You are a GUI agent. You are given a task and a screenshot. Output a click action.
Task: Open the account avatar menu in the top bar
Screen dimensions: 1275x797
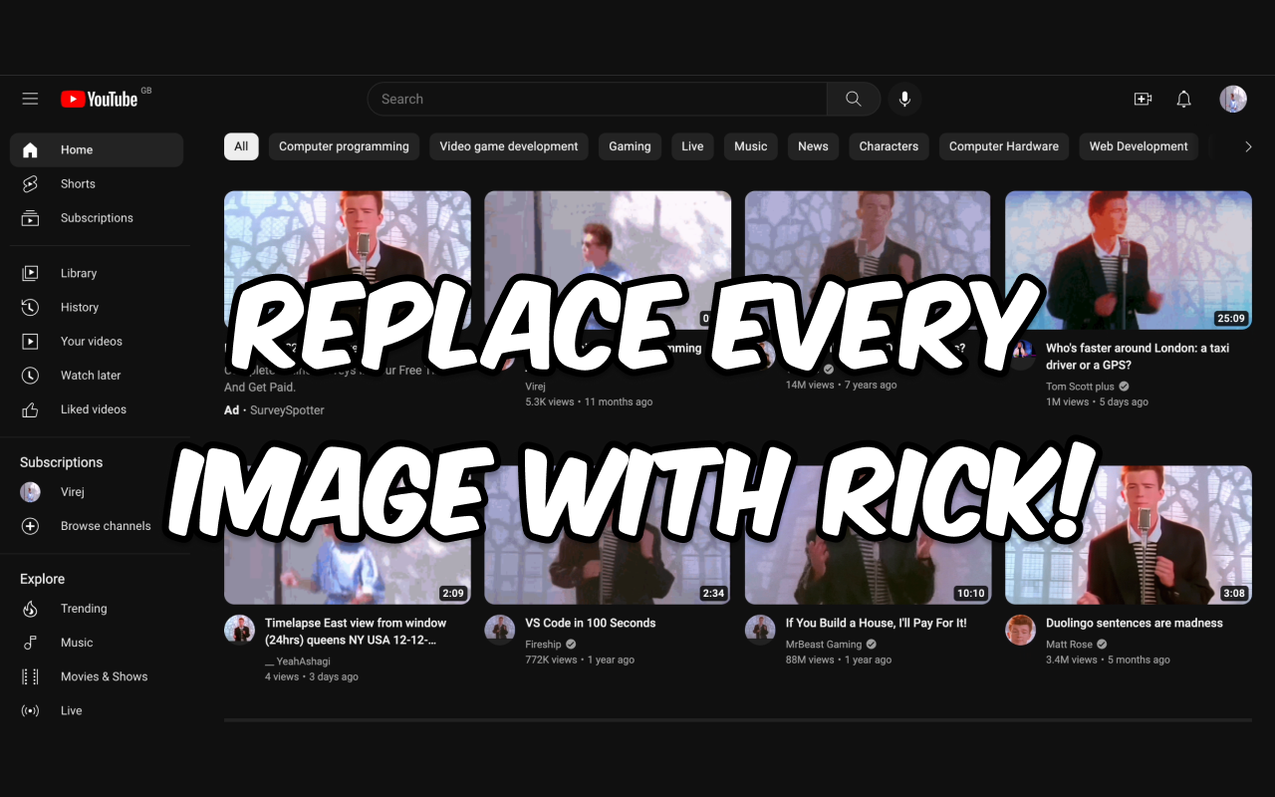[x=1233, y=99]
